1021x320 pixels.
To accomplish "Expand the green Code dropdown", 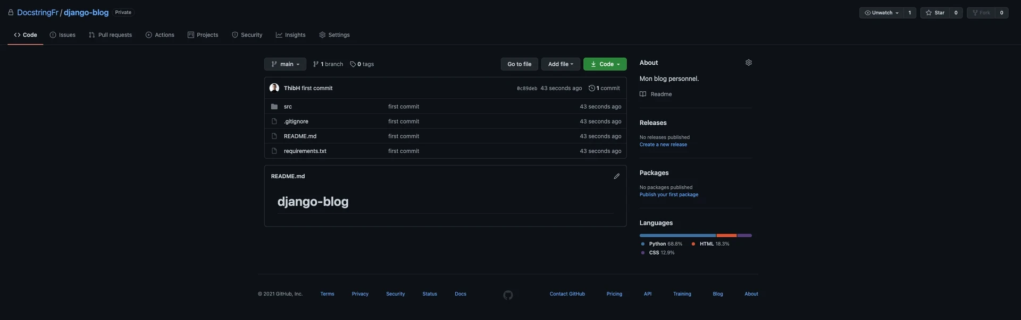I will coord(605,64).
